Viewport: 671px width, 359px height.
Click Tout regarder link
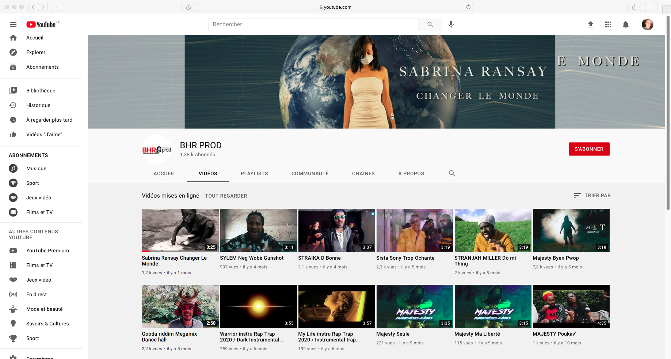tap(226, 196)
